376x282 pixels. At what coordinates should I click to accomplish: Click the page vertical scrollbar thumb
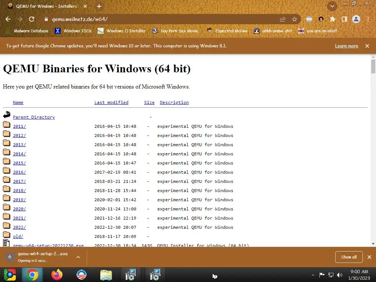pos(373,66)
